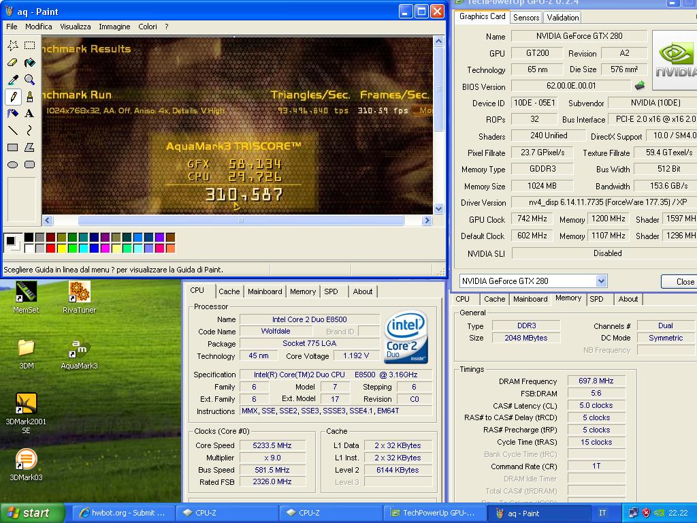Viewport: 697px width, 523px height.
Task: Select the rectangular Select tool in Paint
Action: pyautogui.click(x=30, y=45)
